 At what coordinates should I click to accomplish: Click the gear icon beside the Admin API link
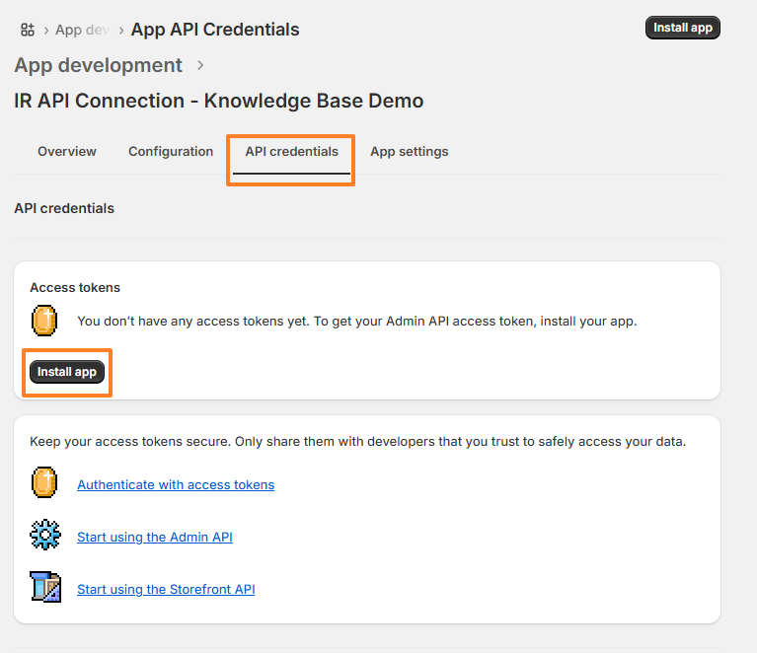point(45,537)
